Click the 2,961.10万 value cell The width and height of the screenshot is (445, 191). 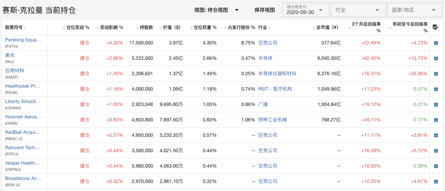point(171,182)
